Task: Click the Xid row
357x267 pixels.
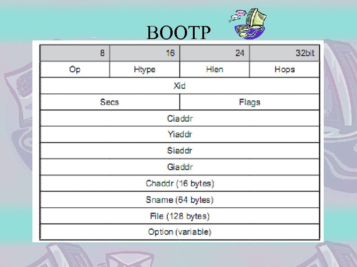Action: tap(179, 86)
